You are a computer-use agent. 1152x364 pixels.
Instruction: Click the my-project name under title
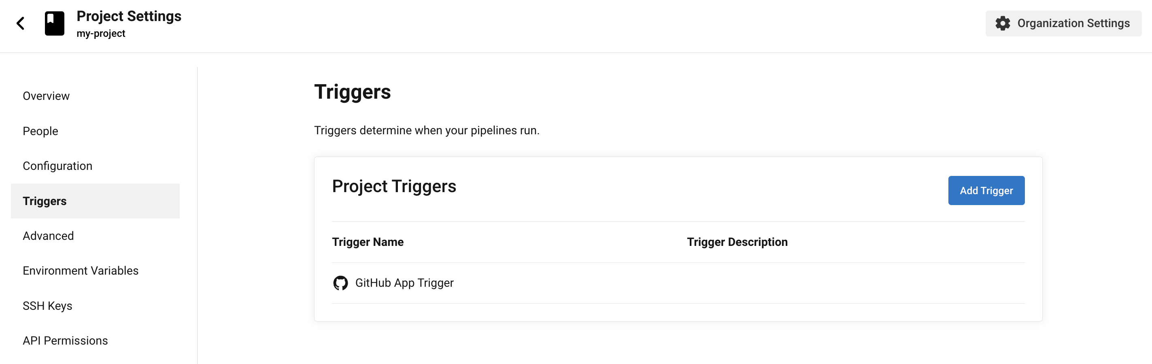point(101,34)
